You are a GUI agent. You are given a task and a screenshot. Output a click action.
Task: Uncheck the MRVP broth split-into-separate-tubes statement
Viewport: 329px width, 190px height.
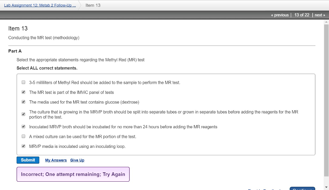point(23,114)
